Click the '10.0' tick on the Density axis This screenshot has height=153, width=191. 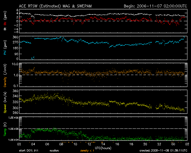pyautogui.click(x=15, y=64)
